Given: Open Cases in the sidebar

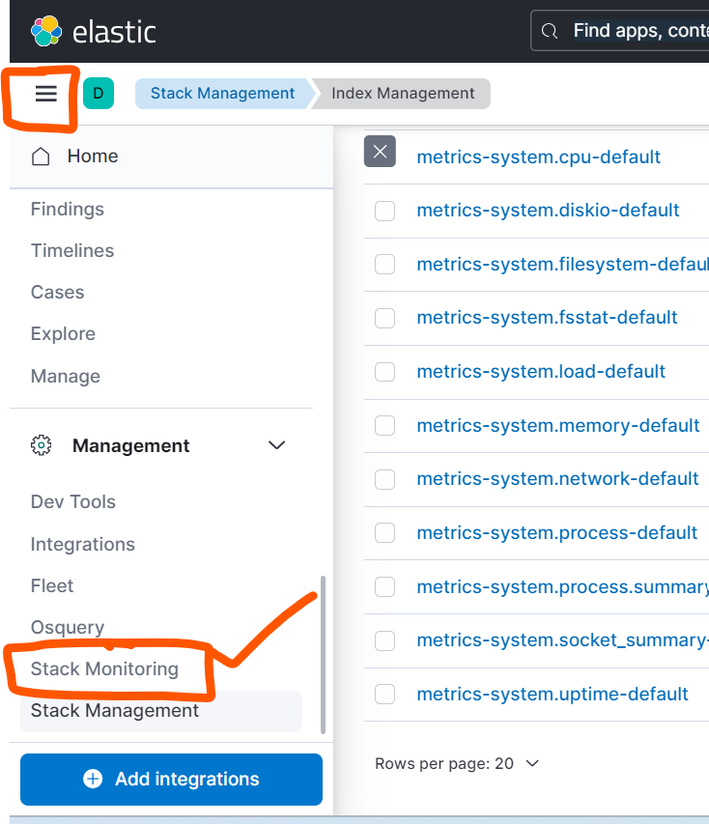Looking at the screenshot, I should pyautogui.click(x=57, y=292).
